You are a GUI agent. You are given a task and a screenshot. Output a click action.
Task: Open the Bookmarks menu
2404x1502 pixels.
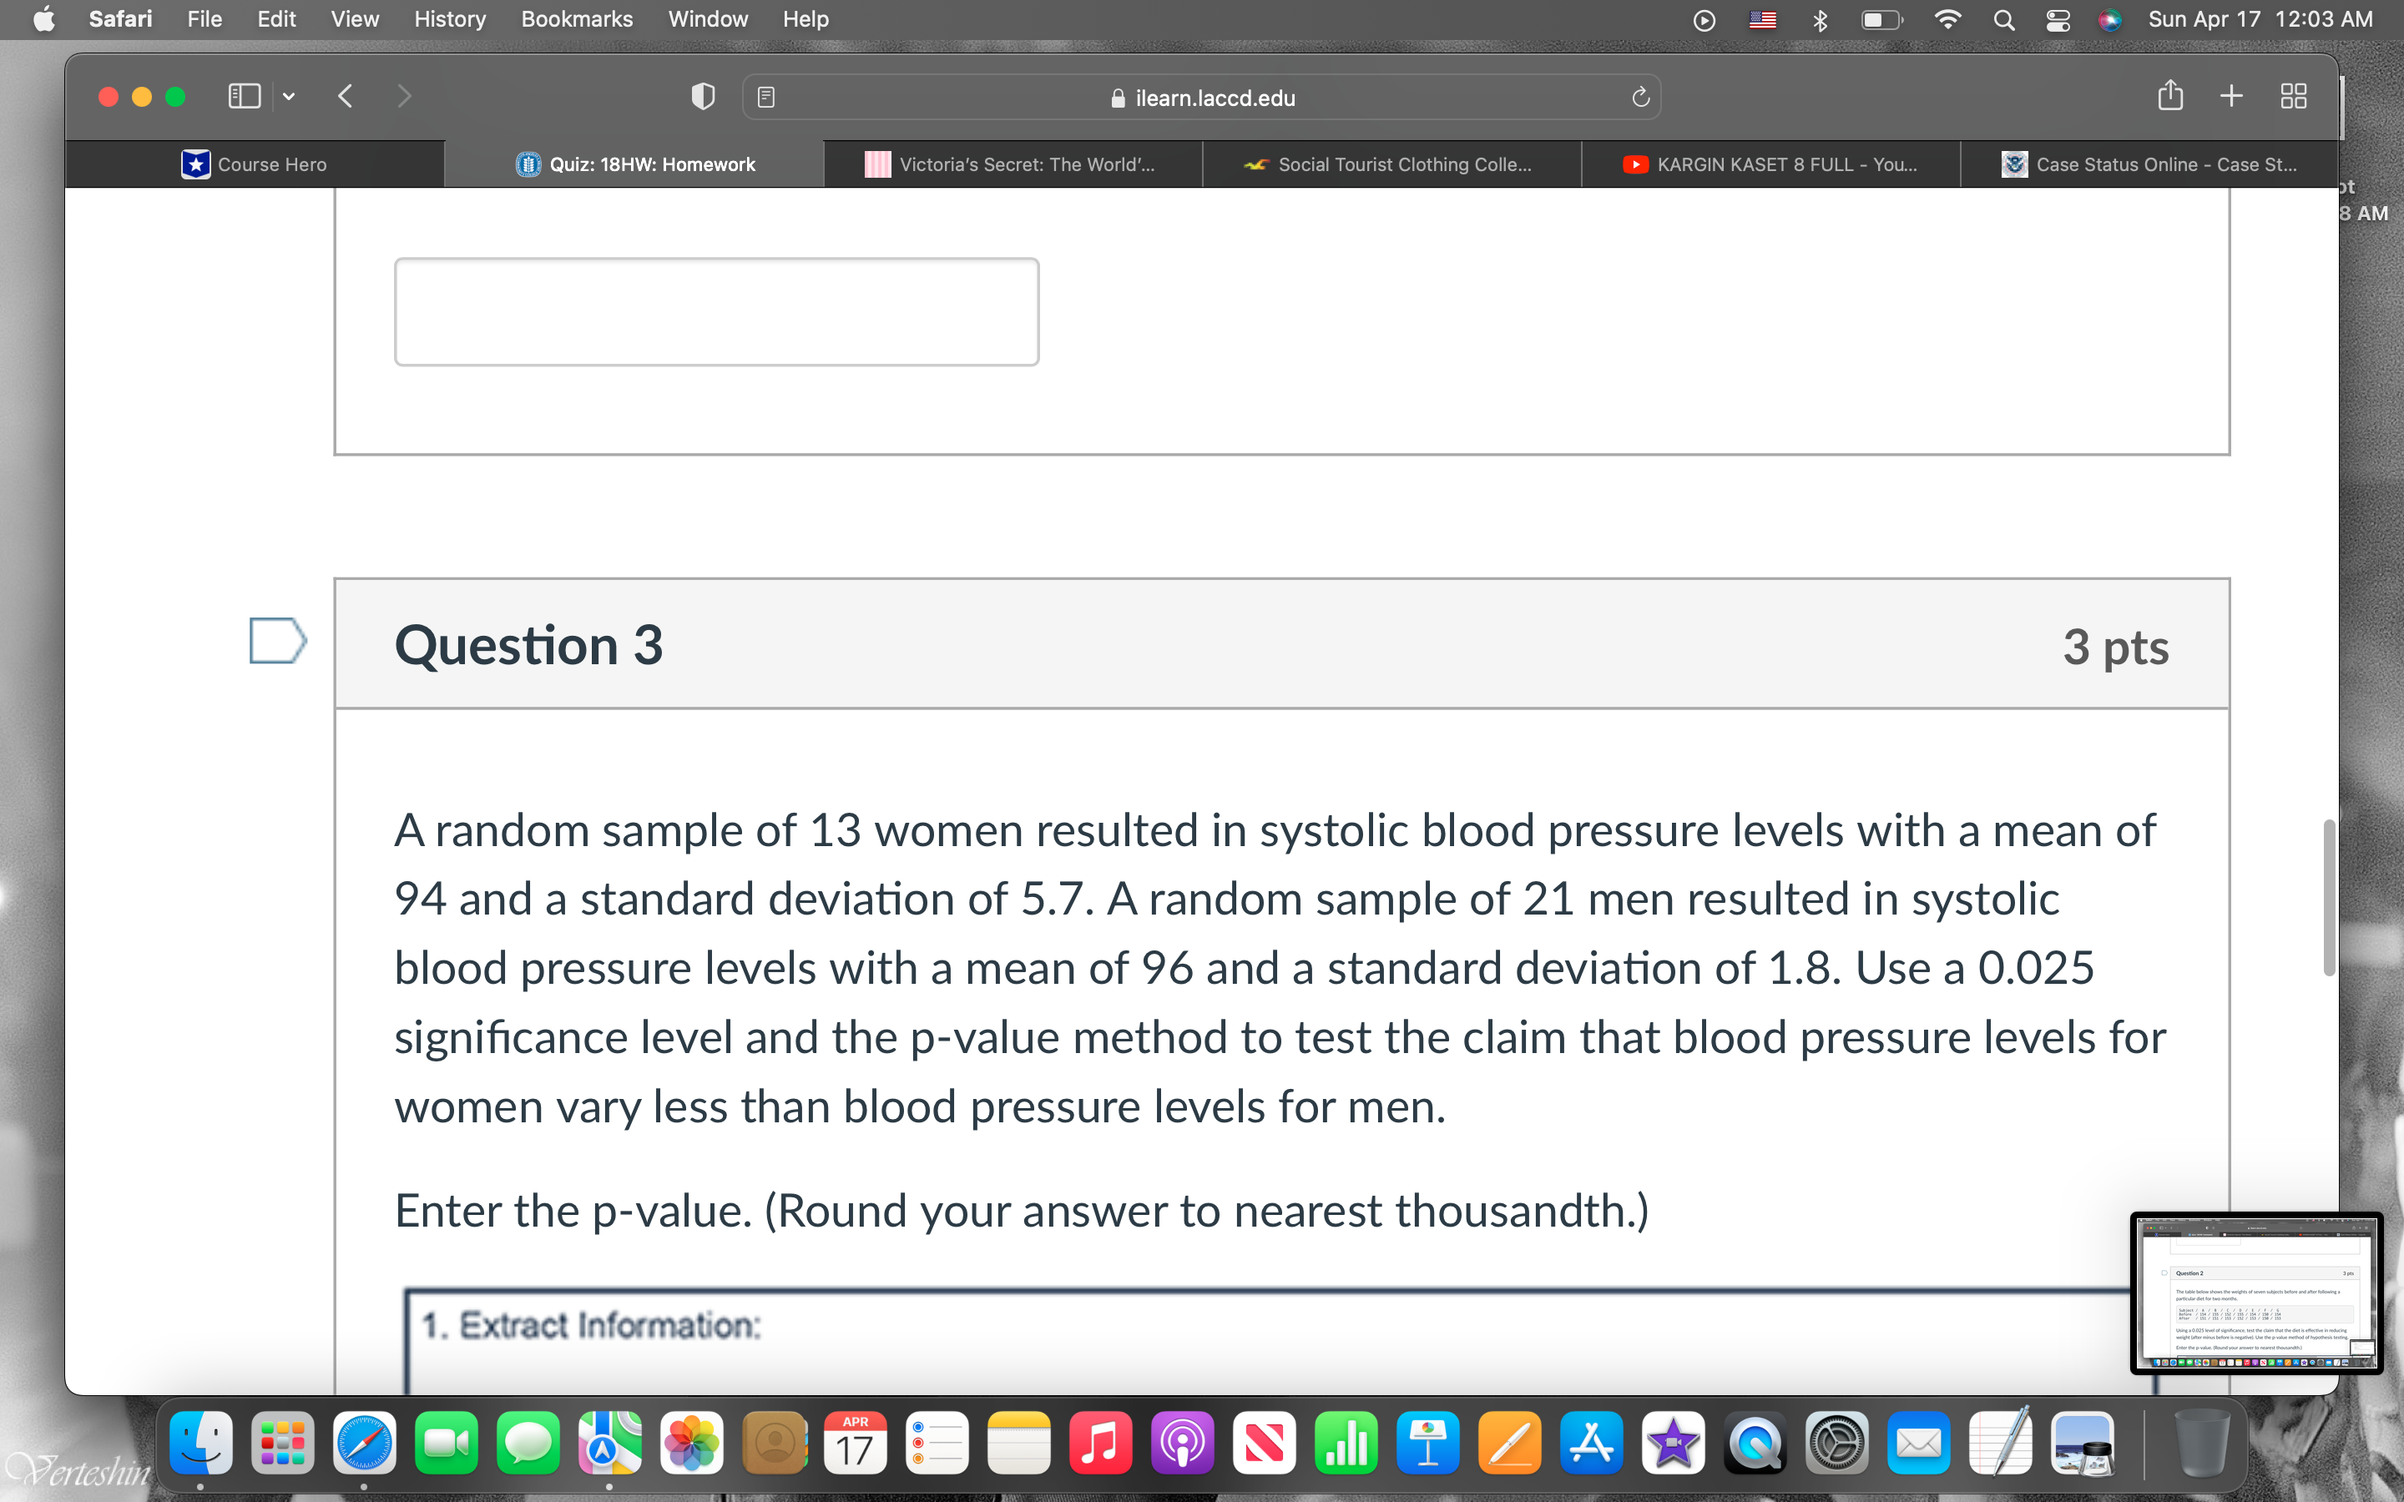pos(576,19)
